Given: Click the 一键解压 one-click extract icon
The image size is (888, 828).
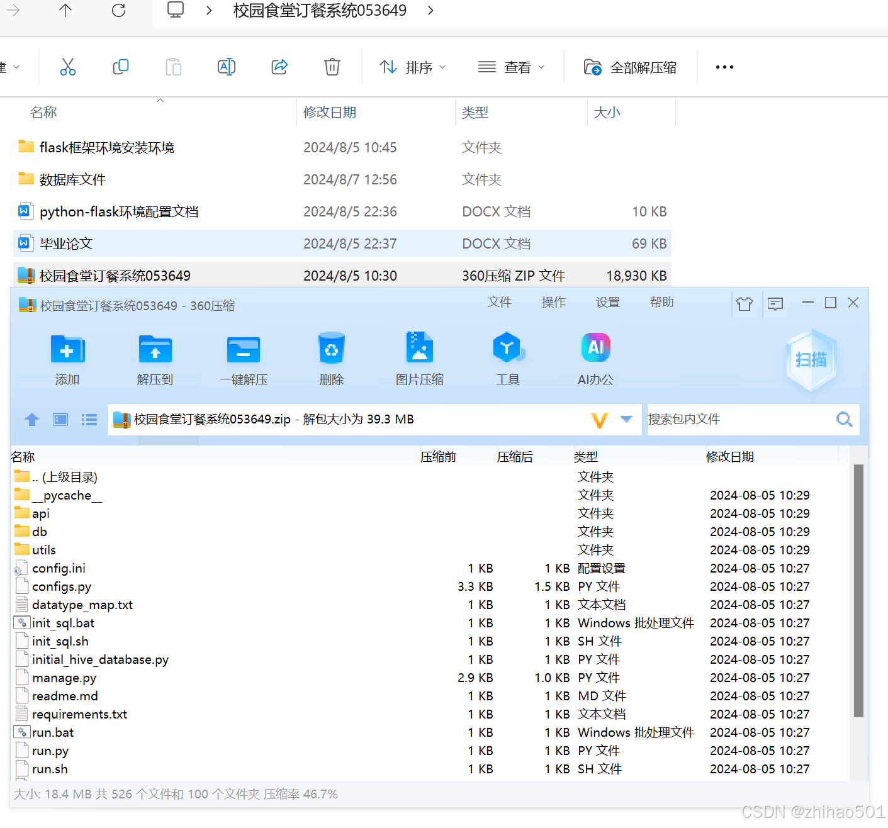Looking at the screenshot, I should coord(244,349).
